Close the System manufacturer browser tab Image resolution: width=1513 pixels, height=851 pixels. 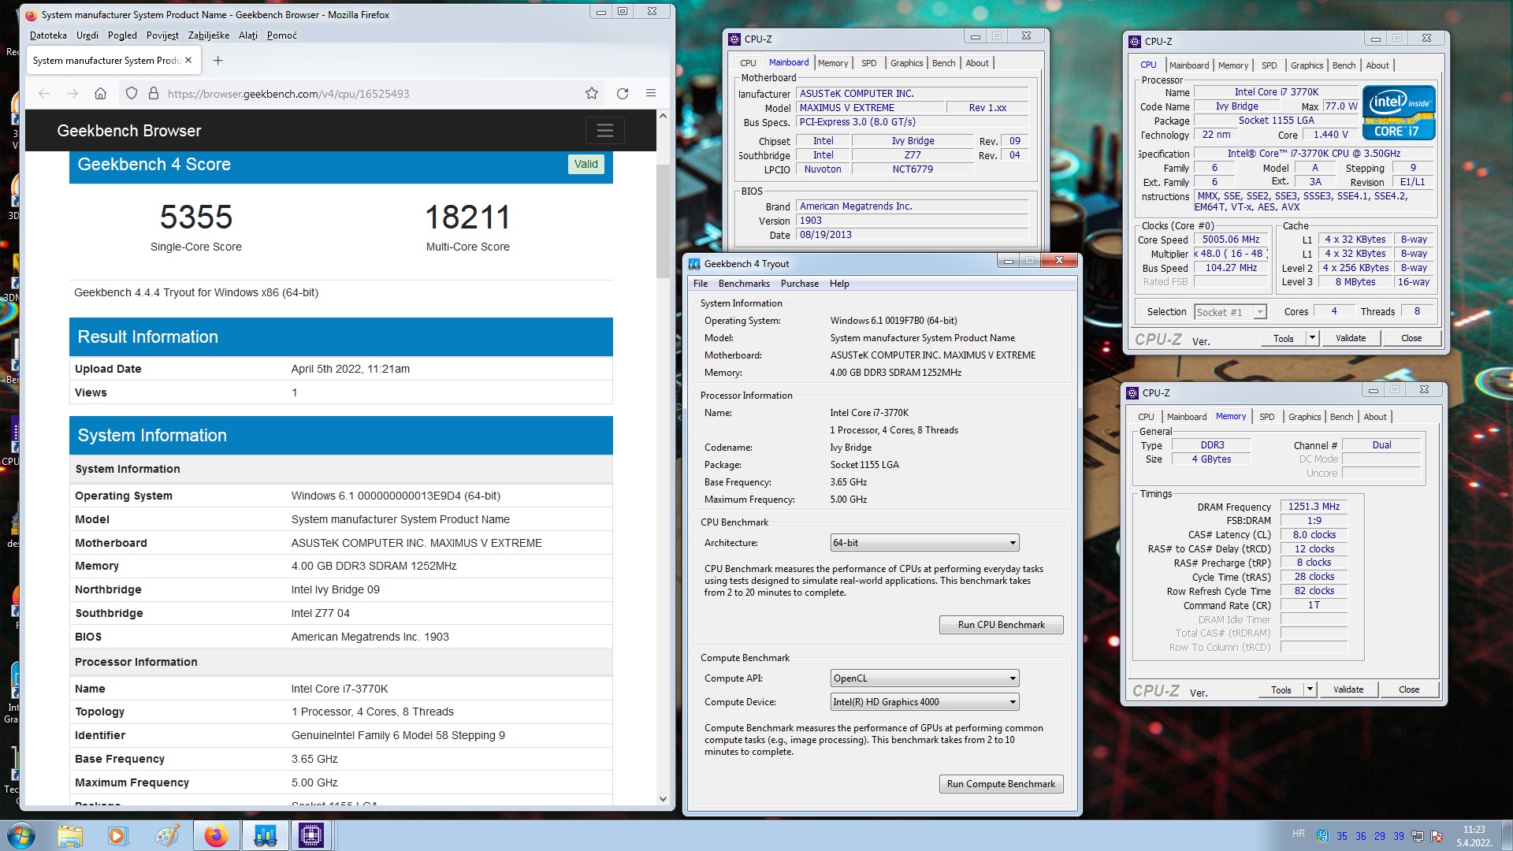tap(188, 60)
